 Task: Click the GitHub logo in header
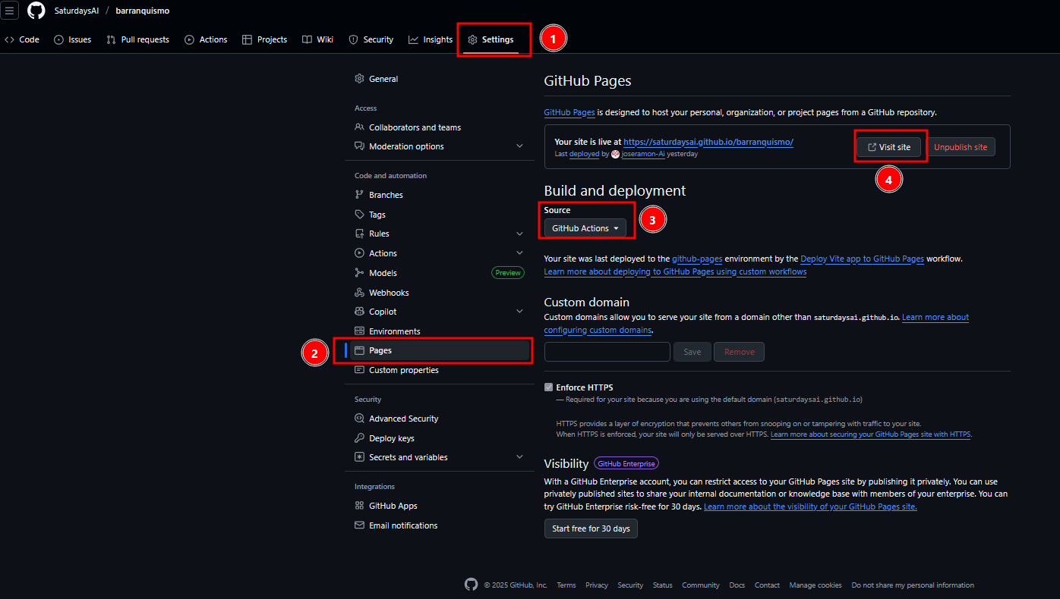pyautogui.click(x=36, y=11)
